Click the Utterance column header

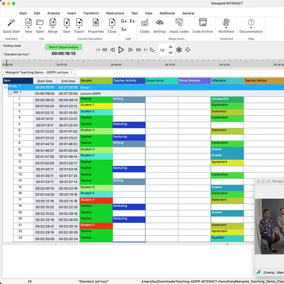[227, 81]
